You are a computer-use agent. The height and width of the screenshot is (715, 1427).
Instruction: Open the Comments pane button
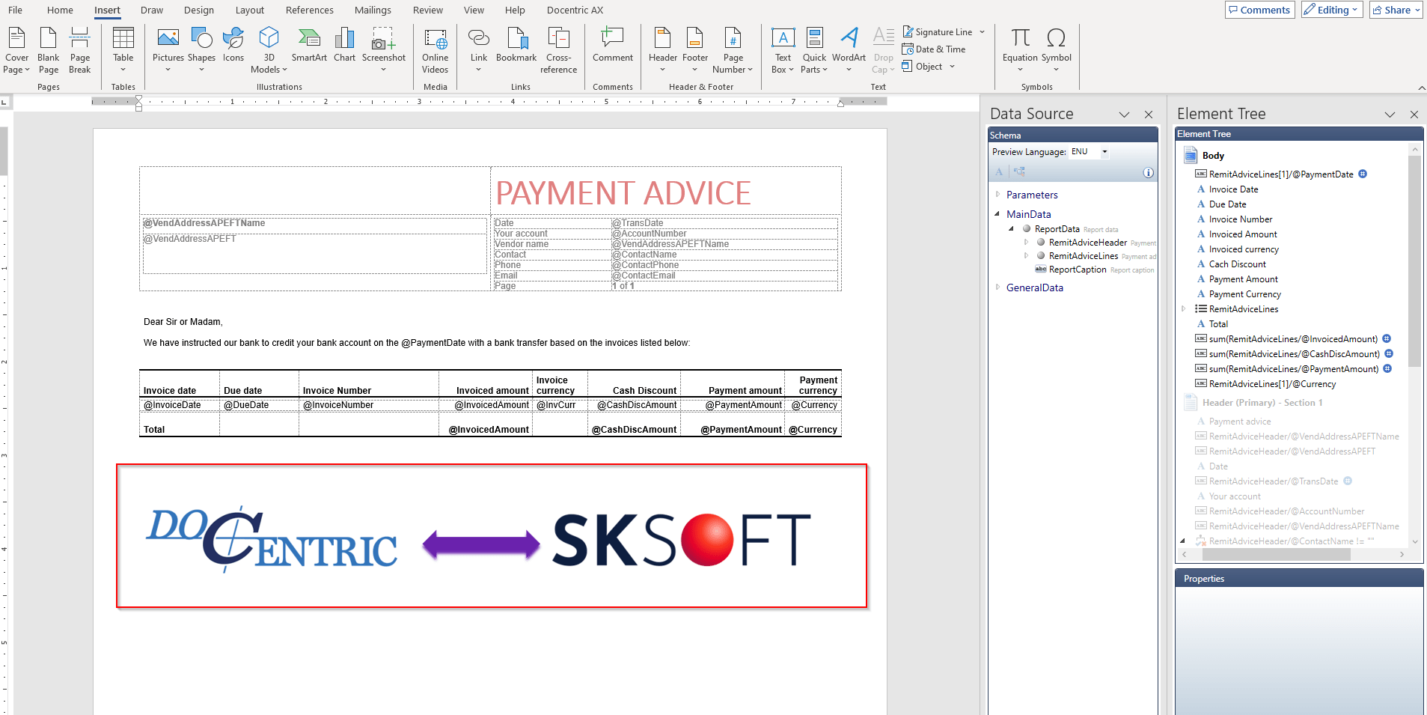pyautogui.click(x=1260, y=10)
